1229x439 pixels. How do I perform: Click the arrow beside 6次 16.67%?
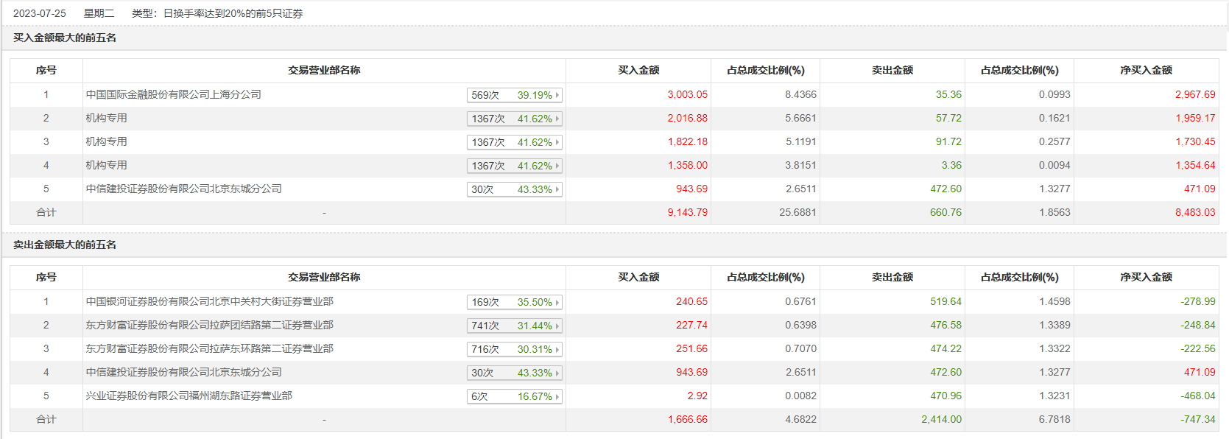(x=557, y=396)
